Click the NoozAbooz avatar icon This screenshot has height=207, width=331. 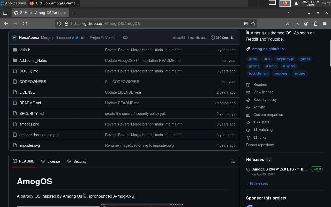14,38
